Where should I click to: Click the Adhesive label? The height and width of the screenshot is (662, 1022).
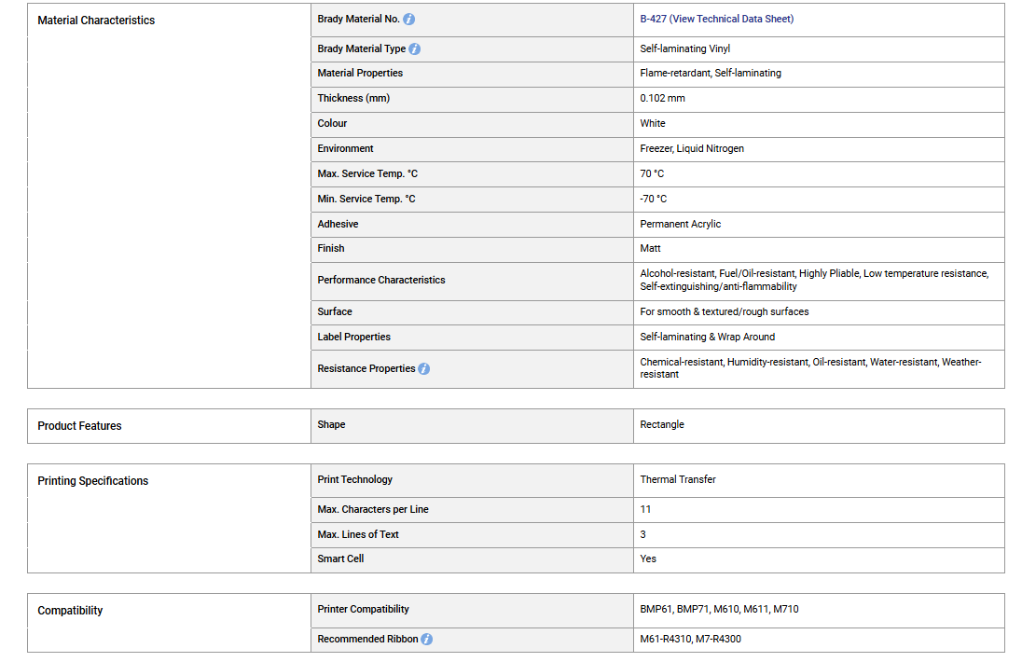(338, 224)
